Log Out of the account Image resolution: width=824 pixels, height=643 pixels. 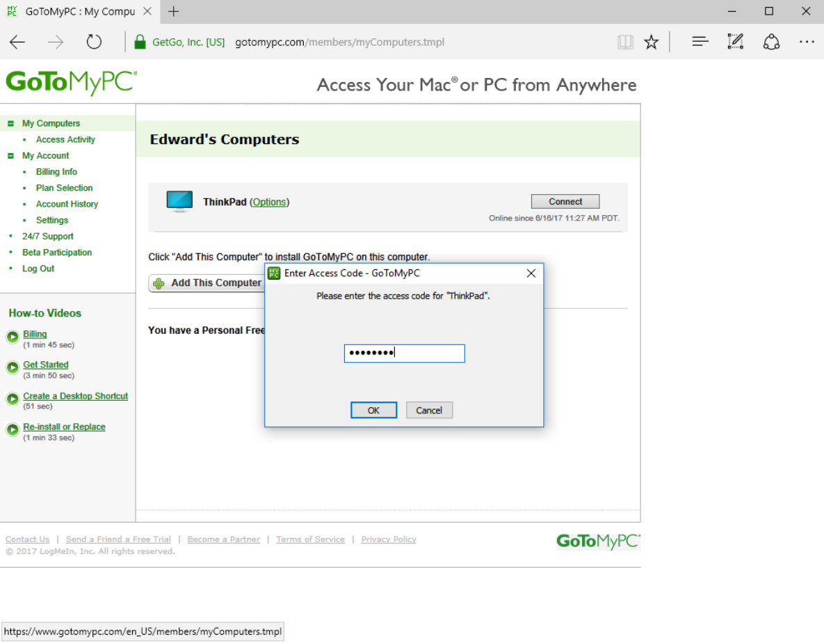pyautogui.click(x=38, y=269)
